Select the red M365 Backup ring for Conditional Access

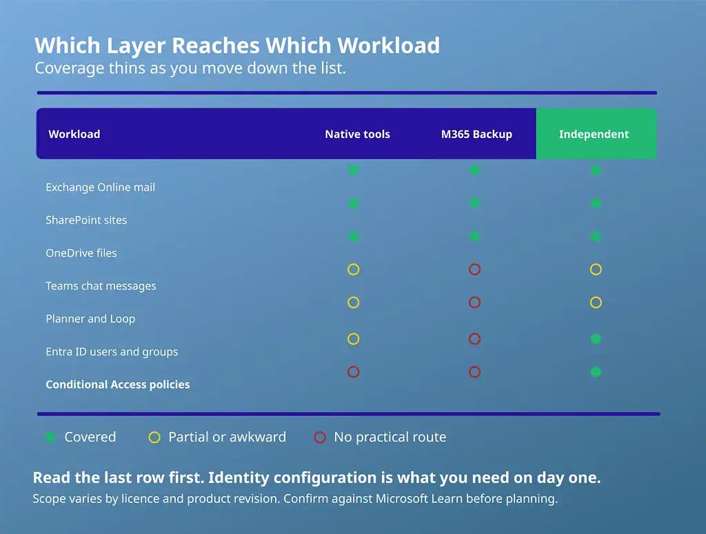tap(474, 372)
